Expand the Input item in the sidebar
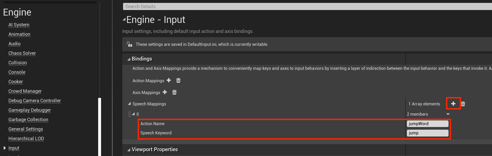 pyautogui.click(x=4, y=148)
